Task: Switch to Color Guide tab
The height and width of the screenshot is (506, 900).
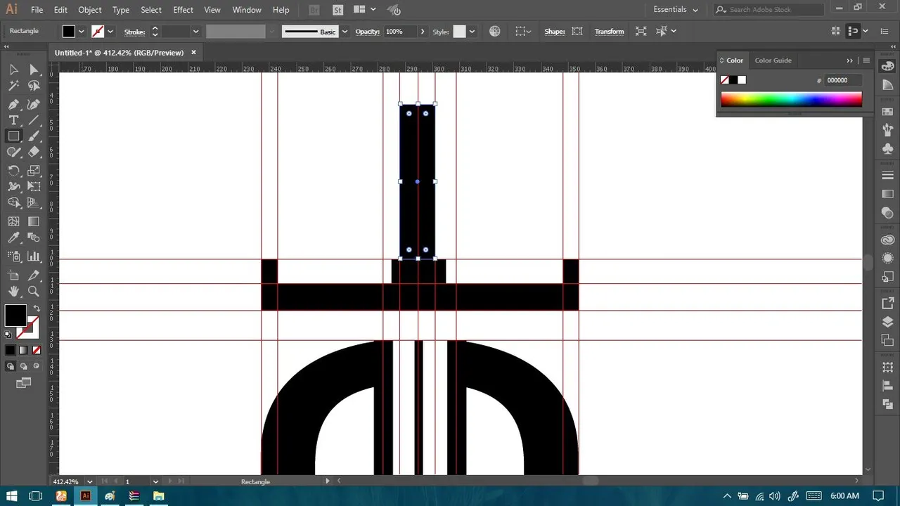Action: (x=773, y=60)
